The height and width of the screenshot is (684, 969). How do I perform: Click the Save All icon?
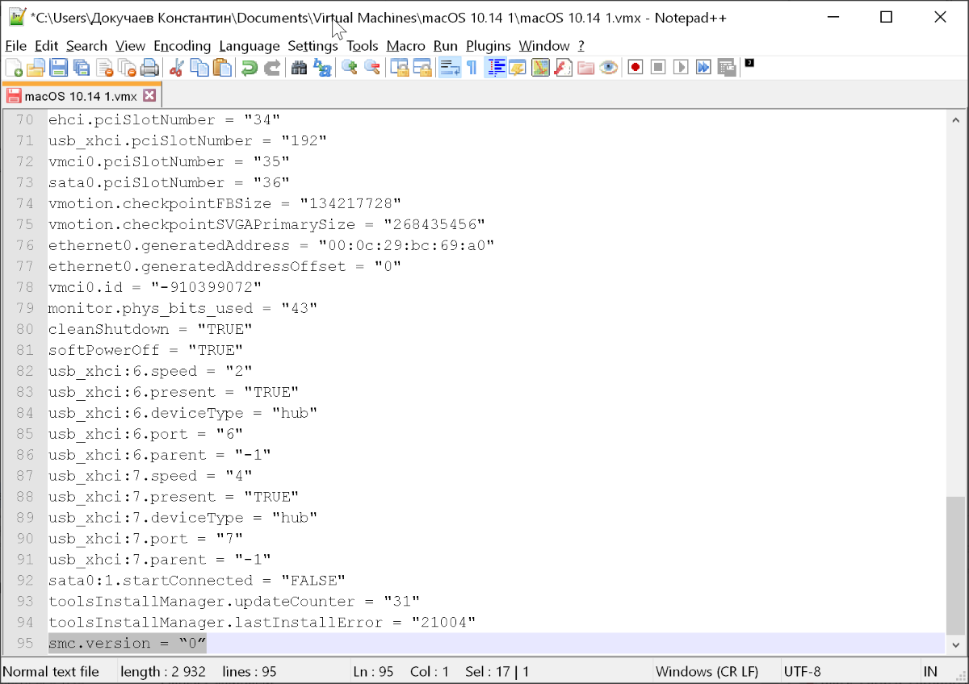pos(81,68)
